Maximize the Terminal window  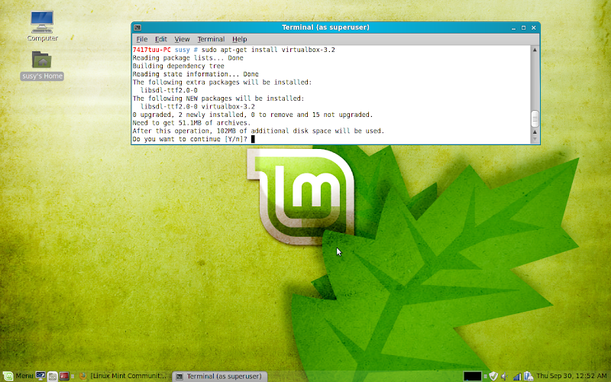[x=523, y=28]
